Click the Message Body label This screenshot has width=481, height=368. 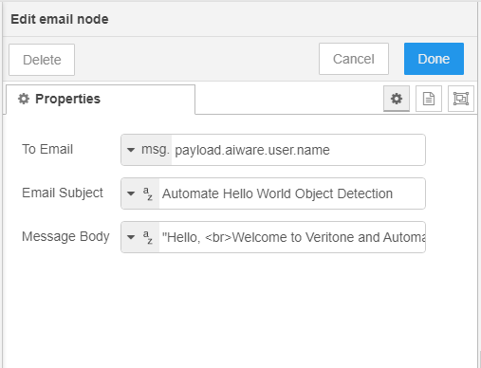pos(65,236)
